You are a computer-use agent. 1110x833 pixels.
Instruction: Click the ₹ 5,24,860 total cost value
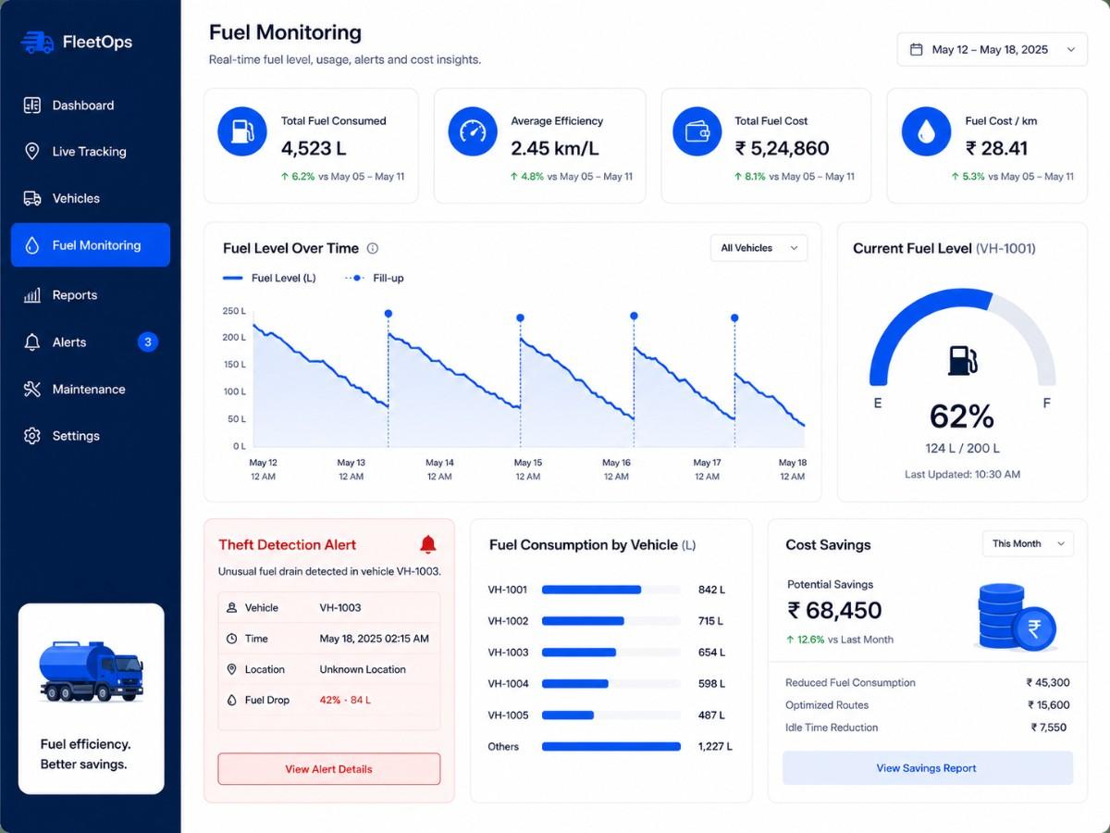click(782, 148)
